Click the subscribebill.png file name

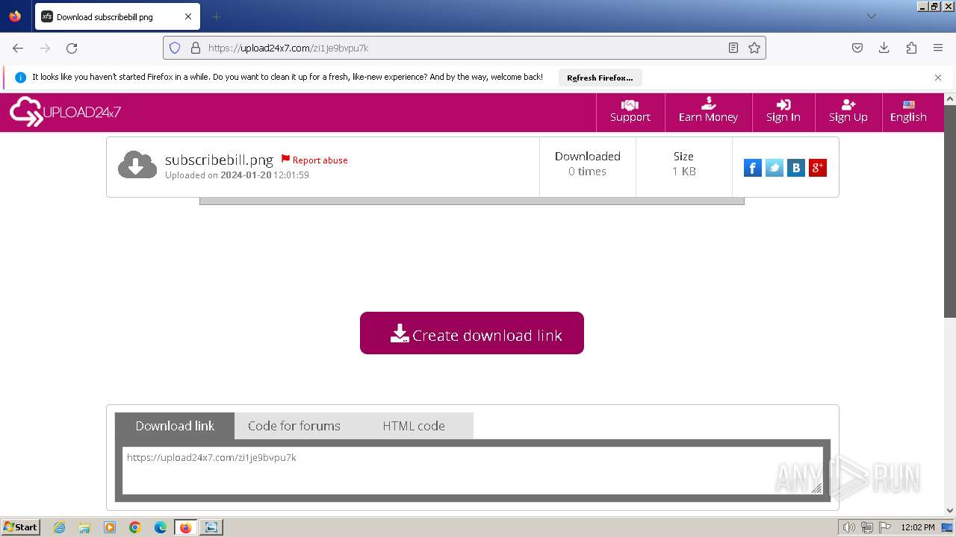click(x=219, y=160)
